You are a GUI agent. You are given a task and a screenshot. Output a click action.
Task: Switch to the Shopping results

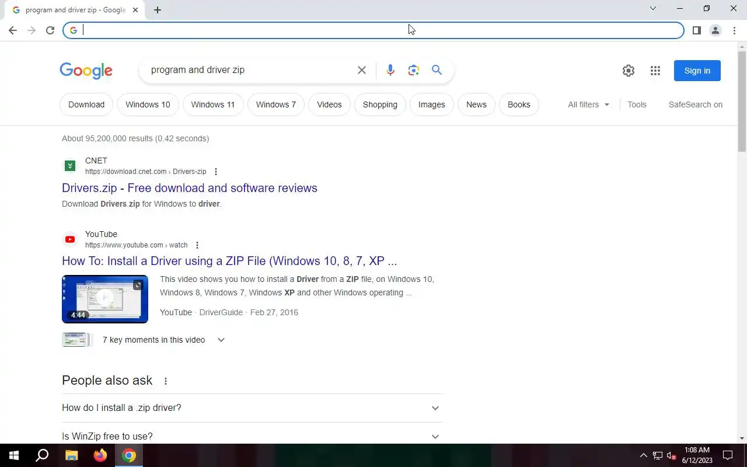coord(380,104)
